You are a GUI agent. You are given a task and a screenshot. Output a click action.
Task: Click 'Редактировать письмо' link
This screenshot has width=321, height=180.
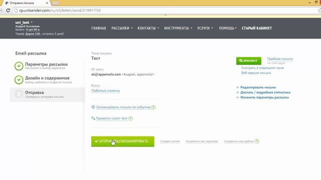[258, 87]
